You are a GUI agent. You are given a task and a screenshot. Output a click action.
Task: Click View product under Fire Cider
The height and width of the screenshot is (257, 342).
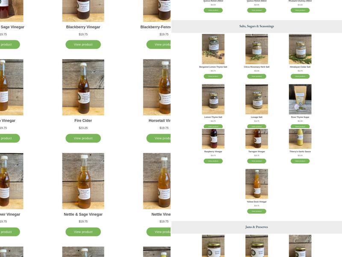[83, 138]
